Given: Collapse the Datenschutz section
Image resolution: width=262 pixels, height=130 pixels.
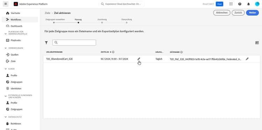Looking at the screenshot, I should [6, 117].
